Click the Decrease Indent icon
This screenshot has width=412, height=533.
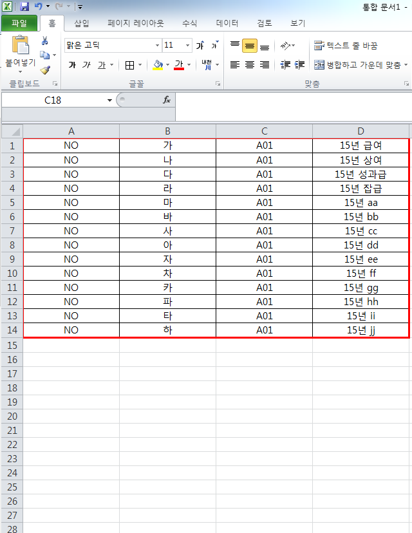tap(285, 64)
